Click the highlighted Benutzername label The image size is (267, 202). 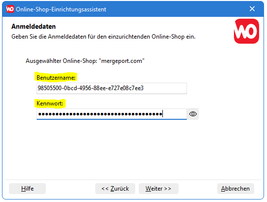(x=56, y=78)
